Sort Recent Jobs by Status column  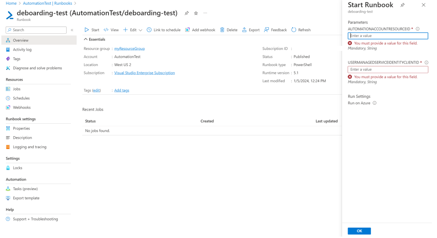tap(90, 121)
